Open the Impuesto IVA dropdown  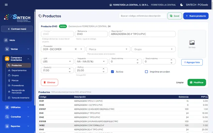[91, 61]
